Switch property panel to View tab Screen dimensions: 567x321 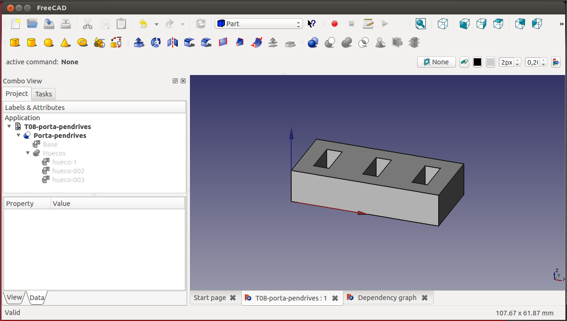[x=14, y=297]
